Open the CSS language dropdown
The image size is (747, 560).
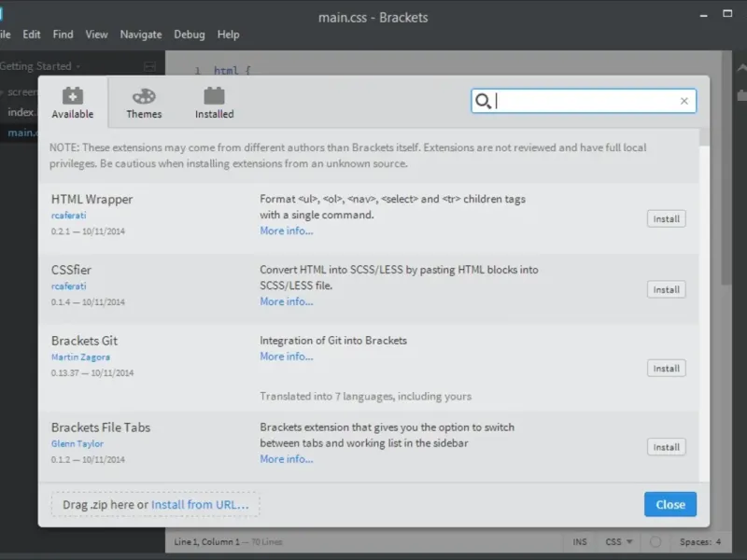pyautogui.click(x=619, y=542)
